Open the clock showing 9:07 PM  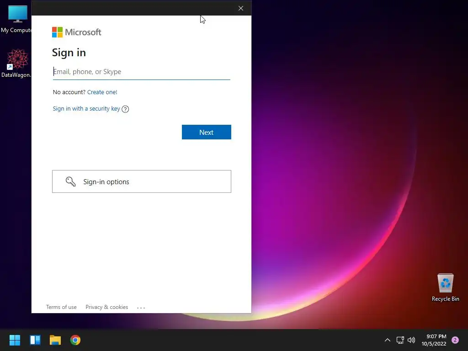(x=434, y=340)
